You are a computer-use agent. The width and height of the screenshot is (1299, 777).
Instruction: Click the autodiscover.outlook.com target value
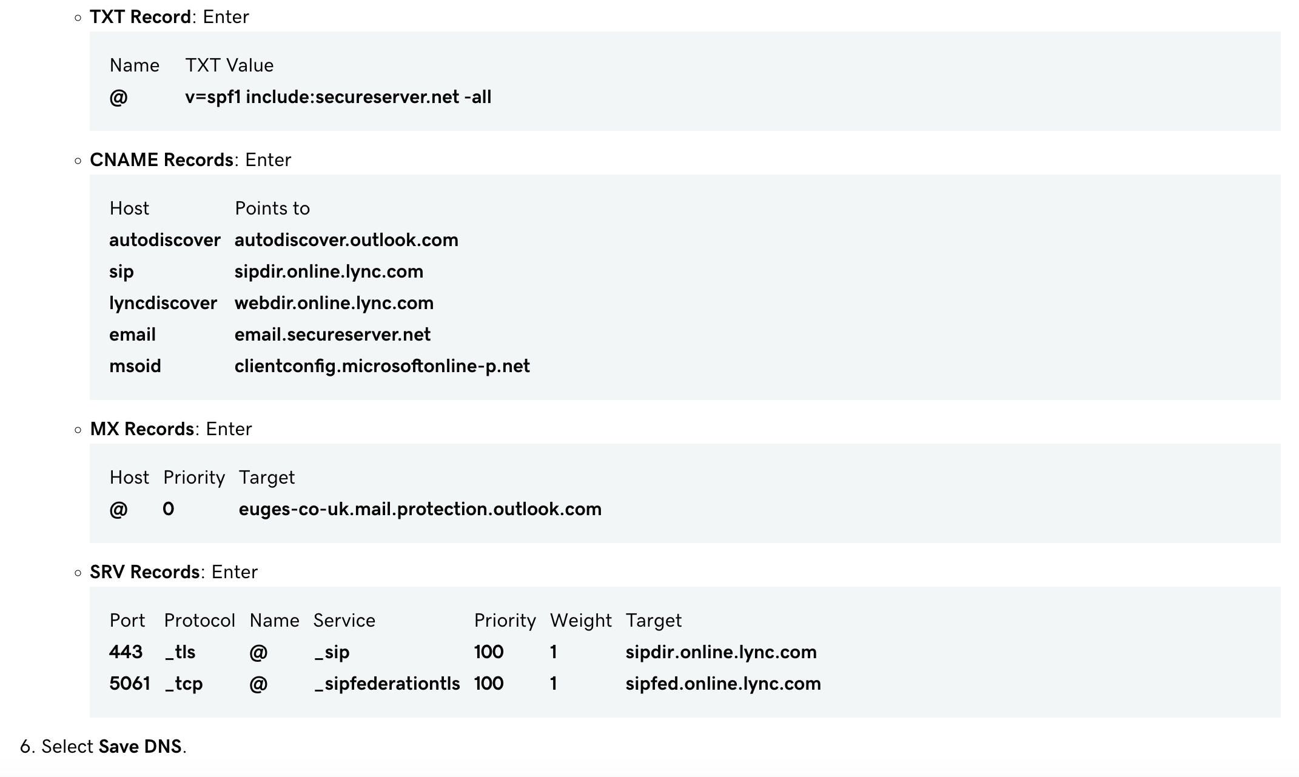(x=346, y=240)
